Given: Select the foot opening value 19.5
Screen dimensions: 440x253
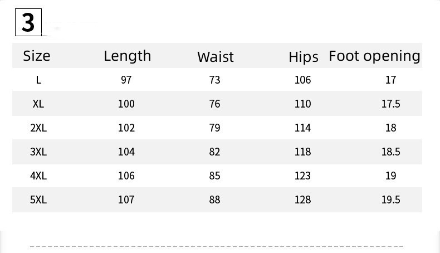Looking at the screenshot, I should pos(391,200).
